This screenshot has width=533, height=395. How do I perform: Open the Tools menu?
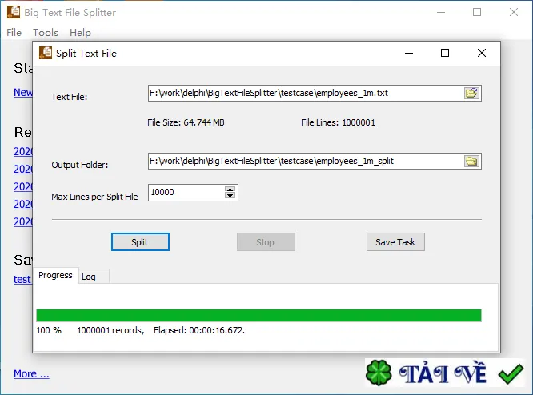point(46,33)
